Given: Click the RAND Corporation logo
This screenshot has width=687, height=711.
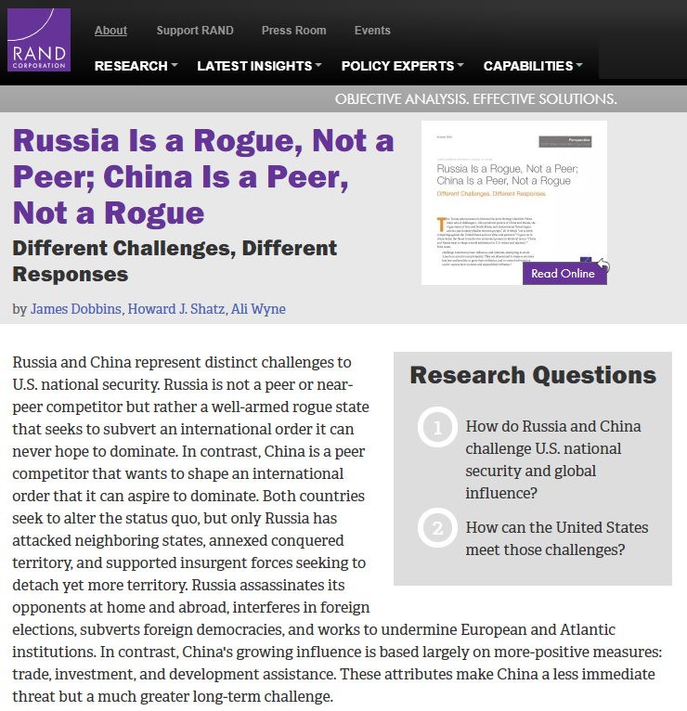Looking at the screenshot, I should tap(39, 40).
